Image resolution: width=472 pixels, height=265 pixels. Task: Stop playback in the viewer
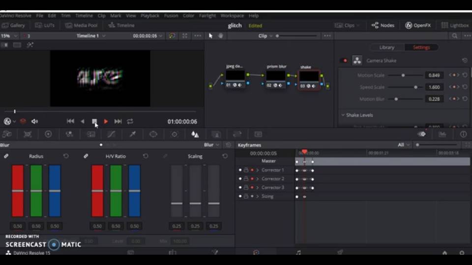pos(94,121)
